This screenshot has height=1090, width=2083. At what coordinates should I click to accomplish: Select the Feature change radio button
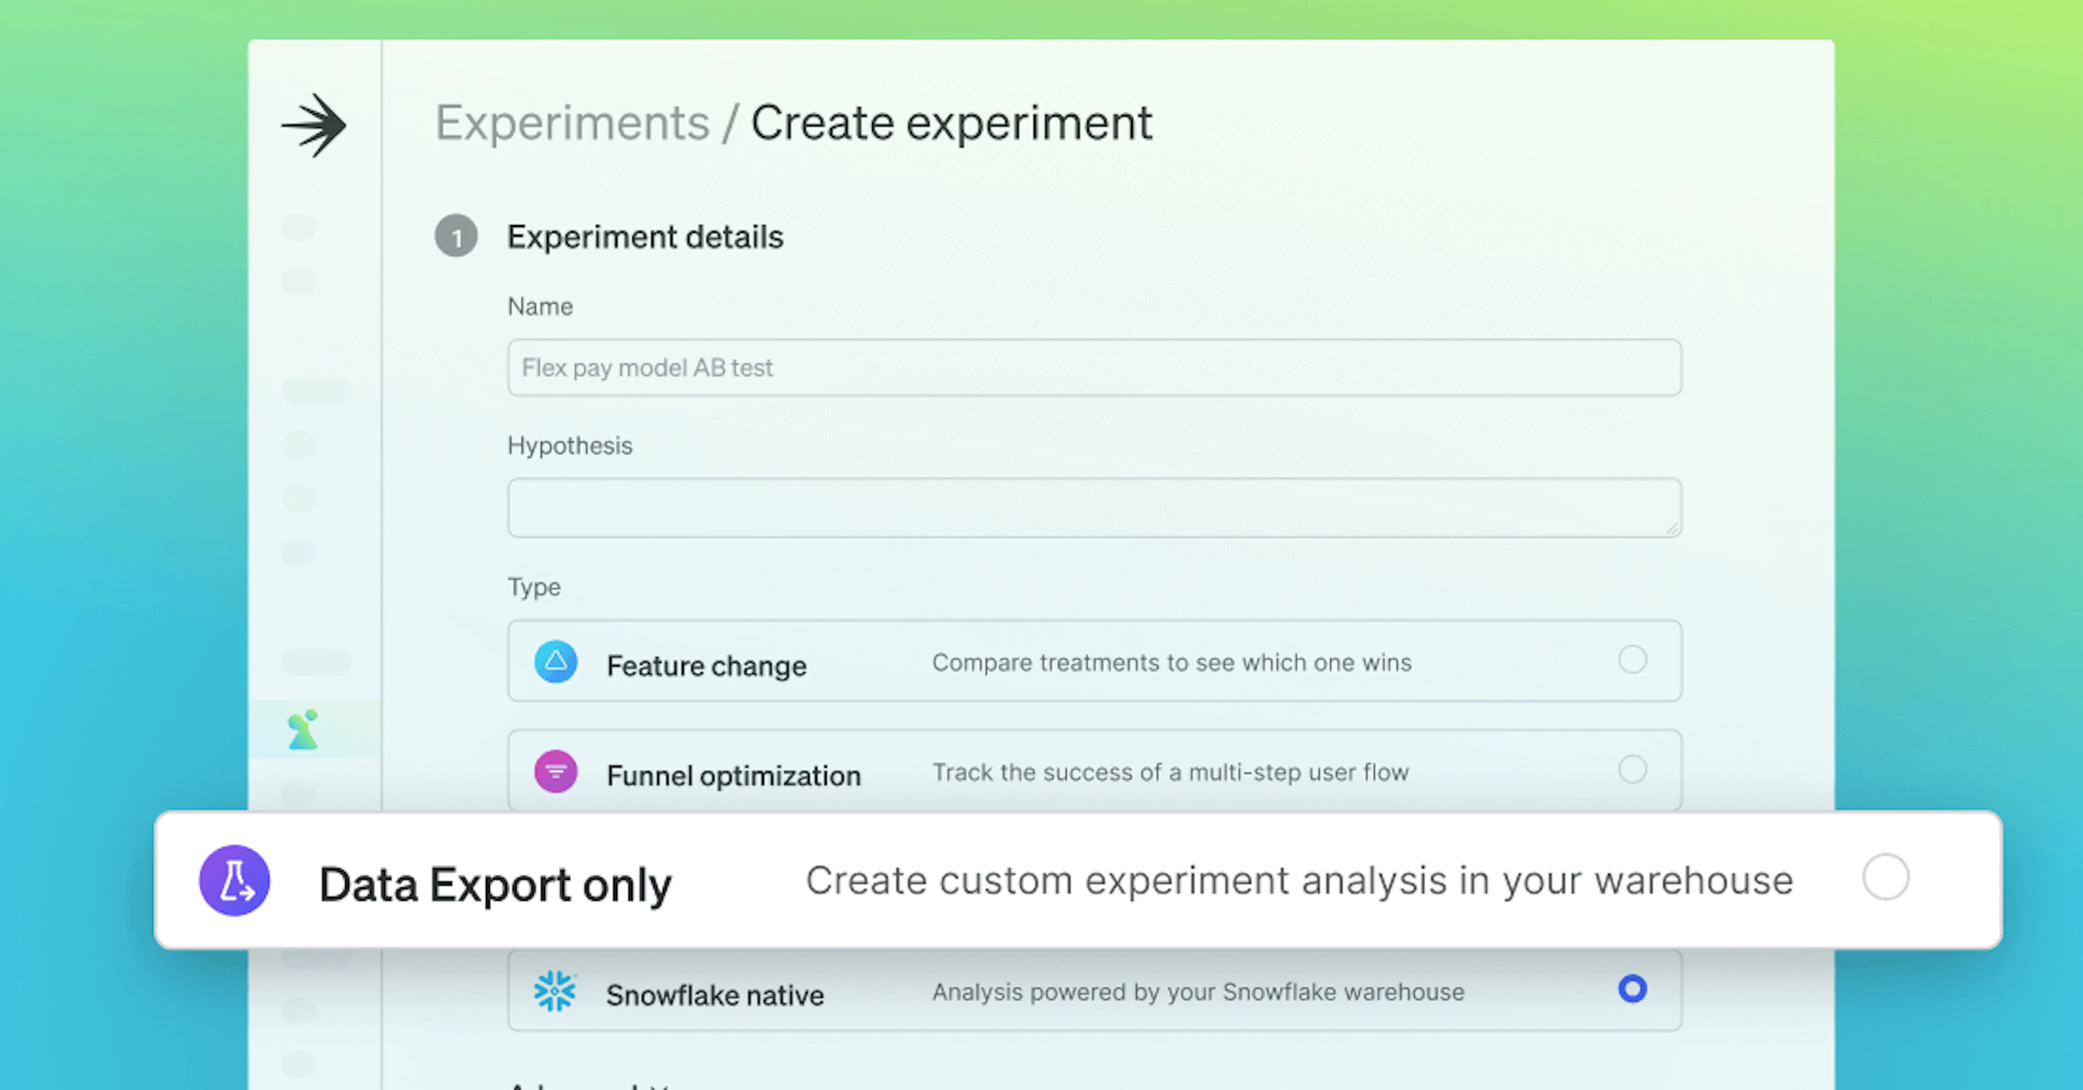point(1632,660)
